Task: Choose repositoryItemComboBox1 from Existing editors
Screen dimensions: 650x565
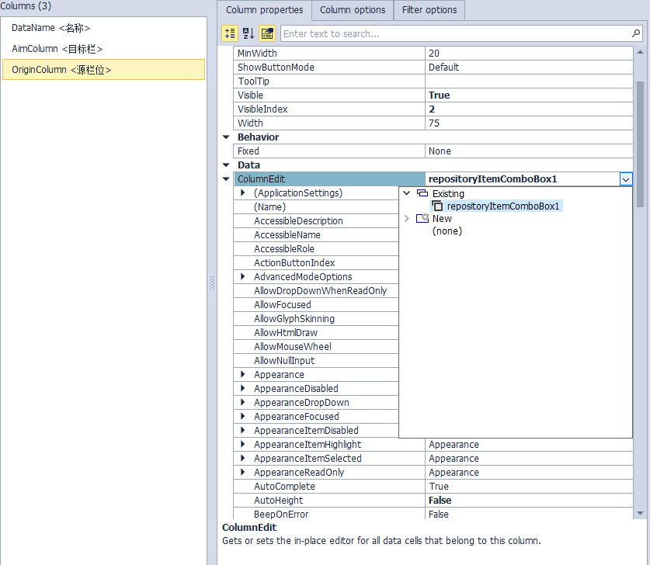Action: 502,206
